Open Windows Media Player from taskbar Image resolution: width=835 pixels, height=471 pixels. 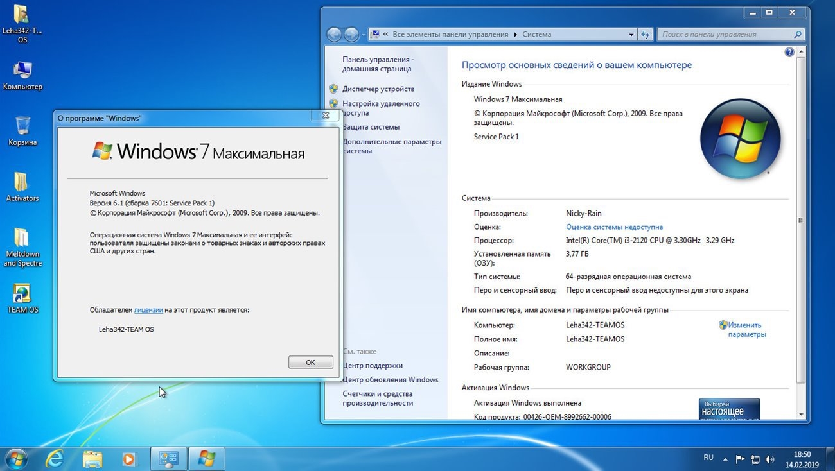(130, 458)
